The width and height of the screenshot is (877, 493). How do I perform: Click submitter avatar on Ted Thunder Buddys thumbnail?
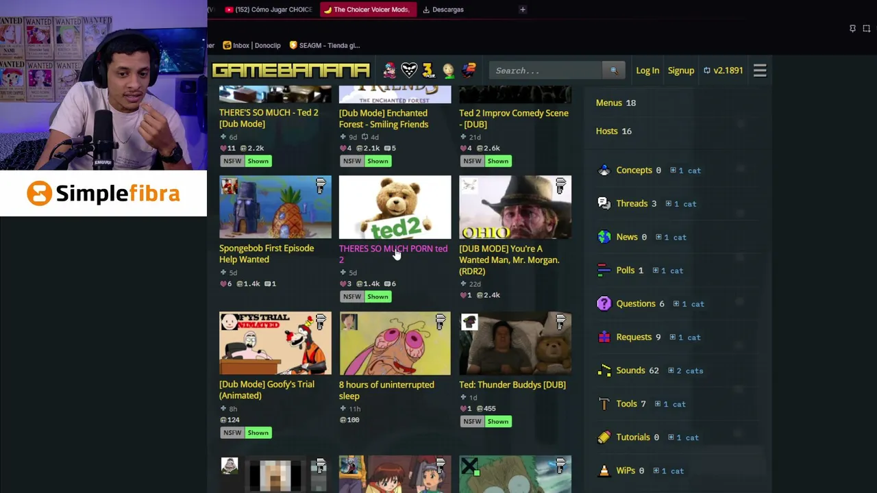coord(469,322)
